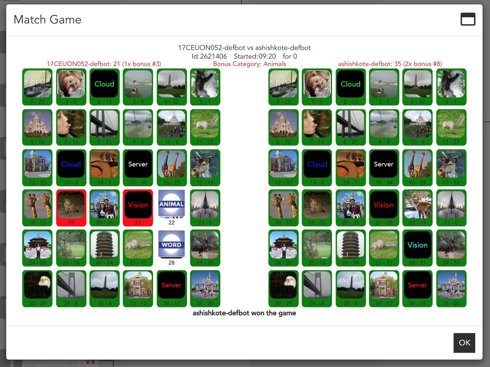
Task: Pick bridge card 8 - 31 on 17CEUON052 board
Action: (x=105, y=127)
